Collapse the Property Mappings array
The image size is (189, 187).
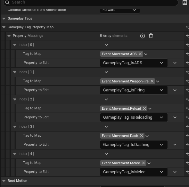pyautogui.click(x=9, y=36)
